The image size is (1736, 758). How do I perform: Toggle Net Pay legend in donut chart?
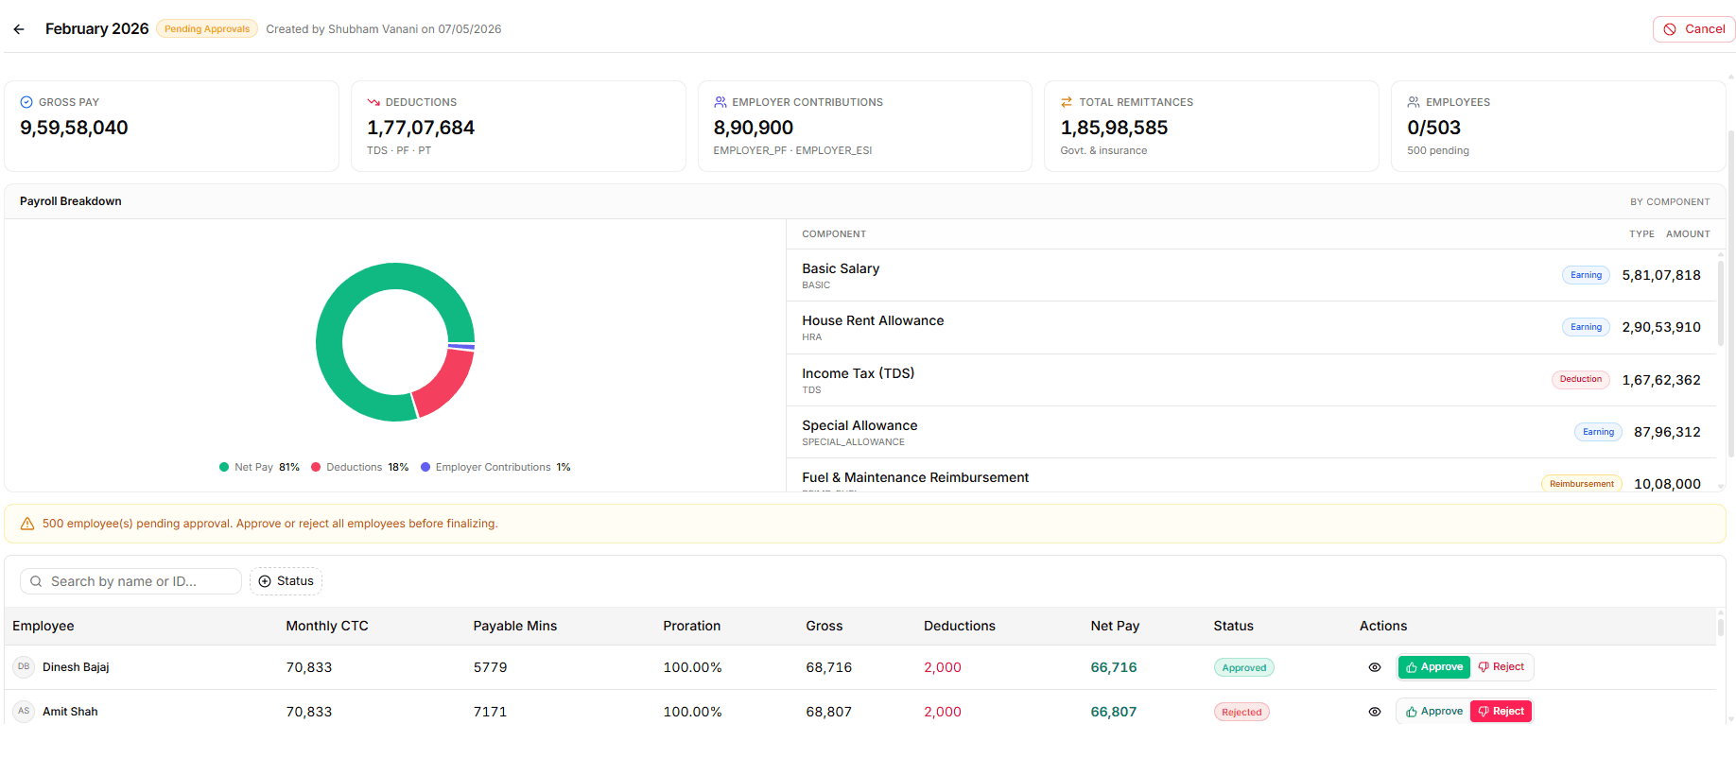click(x=259, y=467)
